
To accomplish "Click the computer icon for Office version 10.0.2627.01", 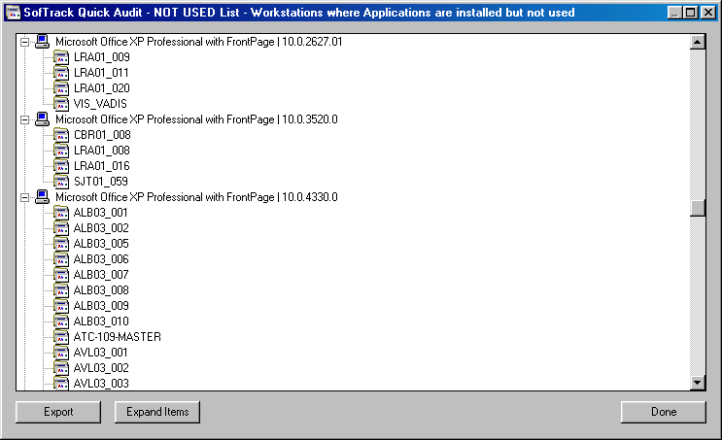I will pyautogui.click(x=42, y=42).
